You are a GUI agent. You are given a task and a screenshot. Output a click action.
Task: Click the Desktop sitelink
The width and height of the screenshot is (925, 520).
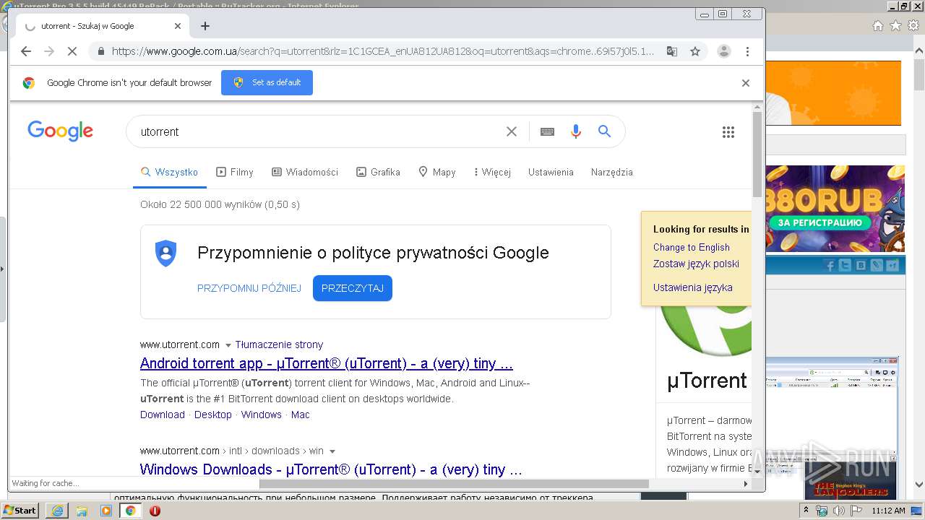[x=213, y=415]
